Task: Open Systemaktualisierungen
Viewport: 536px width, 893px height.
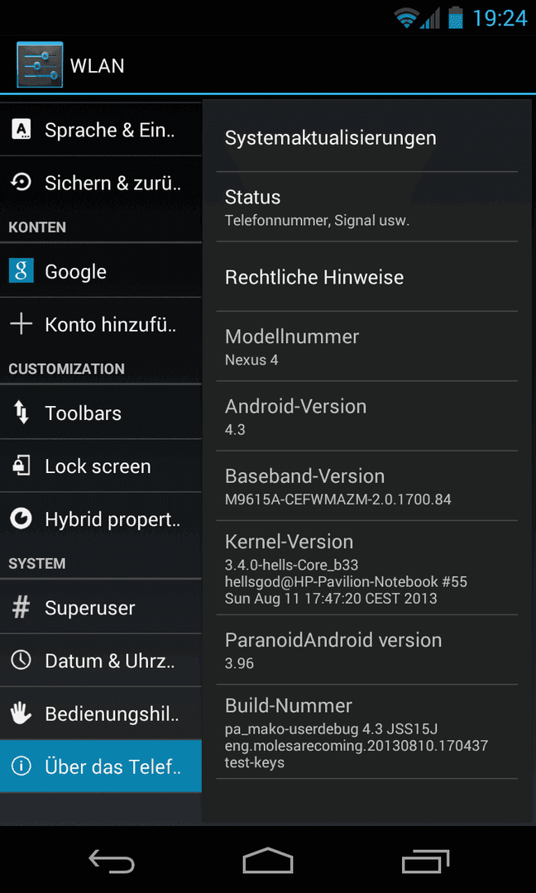Action: coord(366,138)
